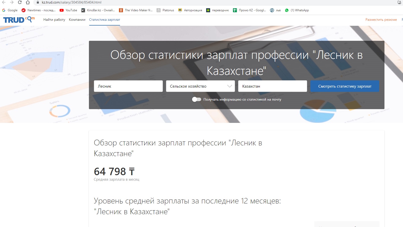
Task: Open the KinoBar.kz bookmark
Action: [98, 10]
